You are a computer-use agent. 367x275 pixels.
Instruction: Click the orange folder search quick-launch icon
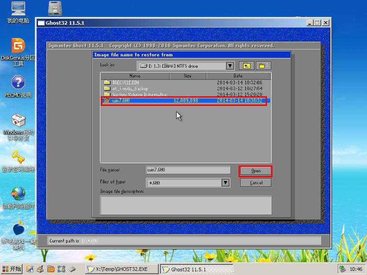pos(51,269)
